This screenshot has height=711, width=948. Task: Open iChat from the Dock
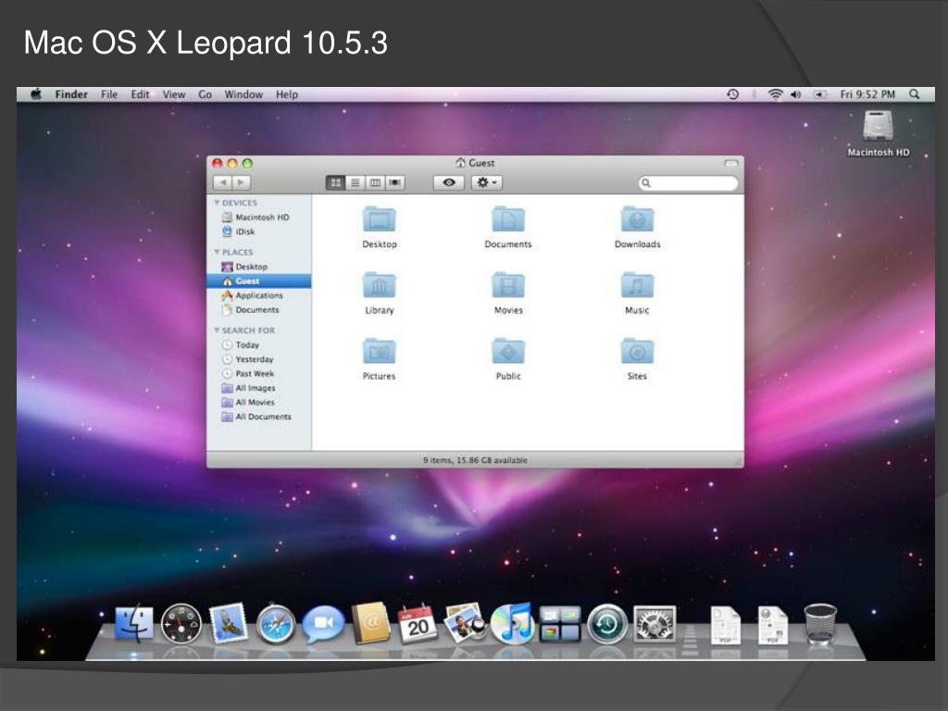(x=323, y=623)
